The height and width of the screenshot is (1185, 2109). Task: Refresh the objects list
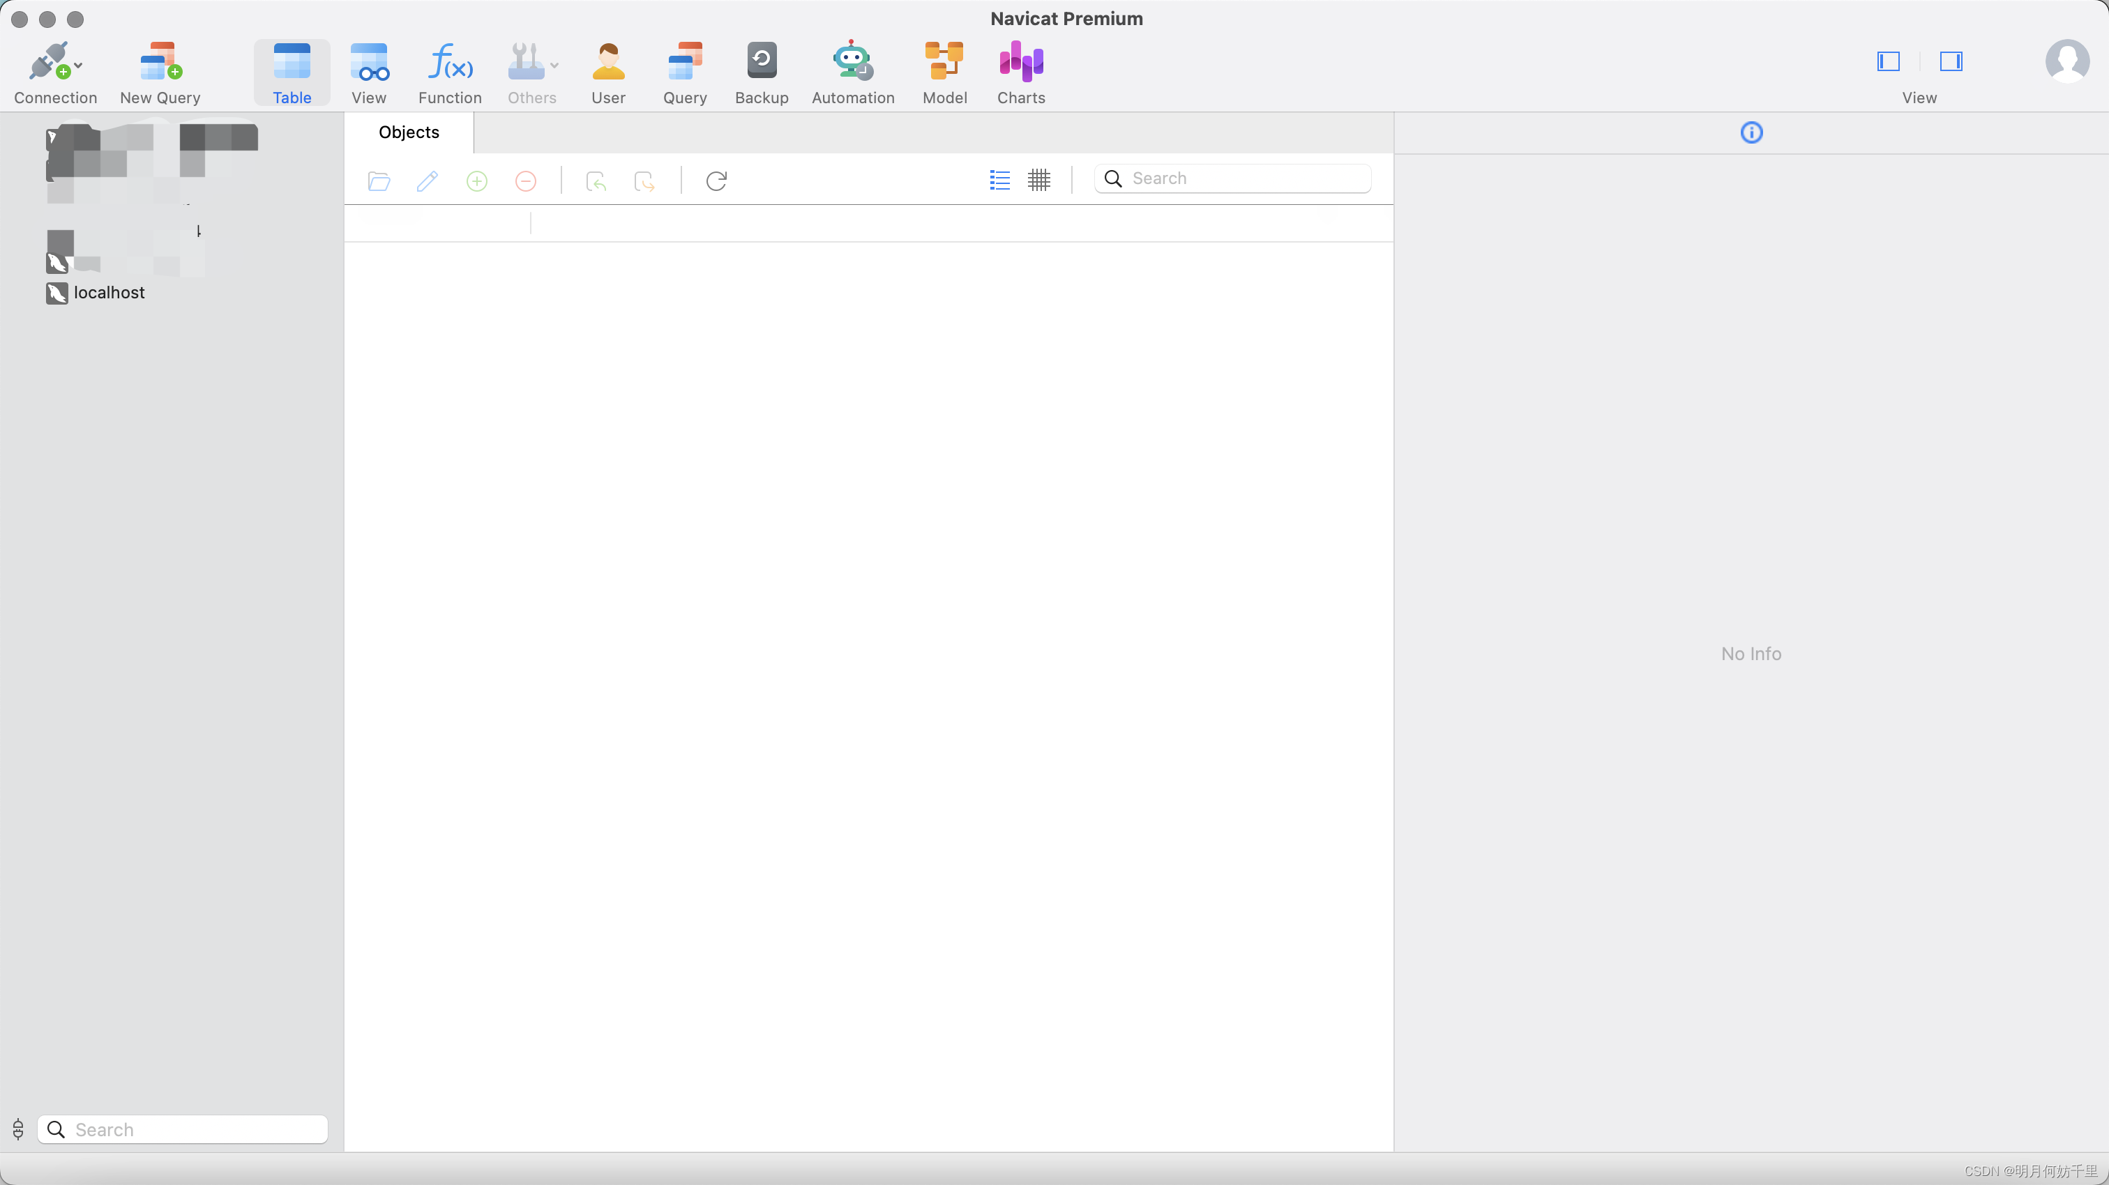[x=716, y=180]
